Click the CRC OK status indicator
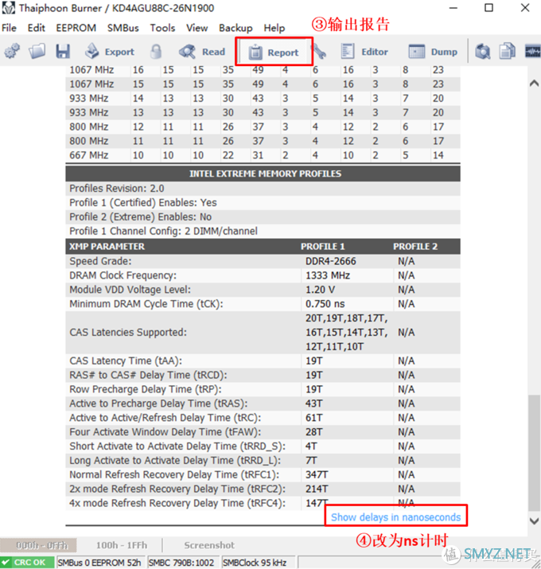This screenshot has height=569, width=541. (x=27, y=562)
